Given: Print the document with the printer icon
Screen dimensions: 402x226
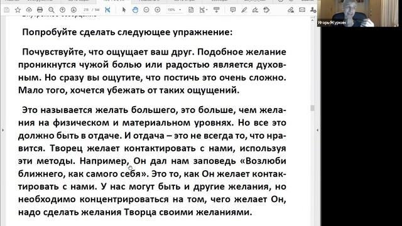Looking at the screenshot, I should coord(40,10).
